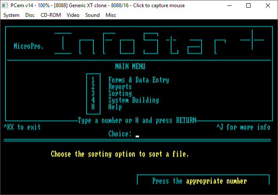Screen dimensions: 278x195
Task: Click 'Type a number or H and press RETURN'
Action: tap(137, 120)
